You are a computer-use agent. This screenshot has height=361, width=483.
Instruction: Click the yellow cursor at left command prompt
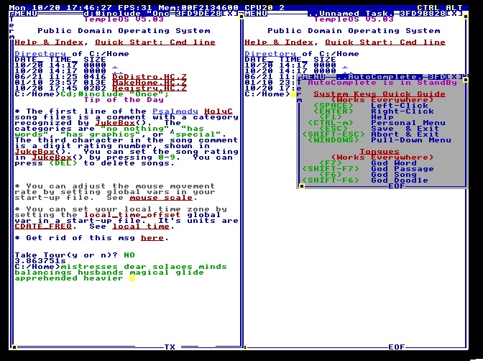coord(132,278)
